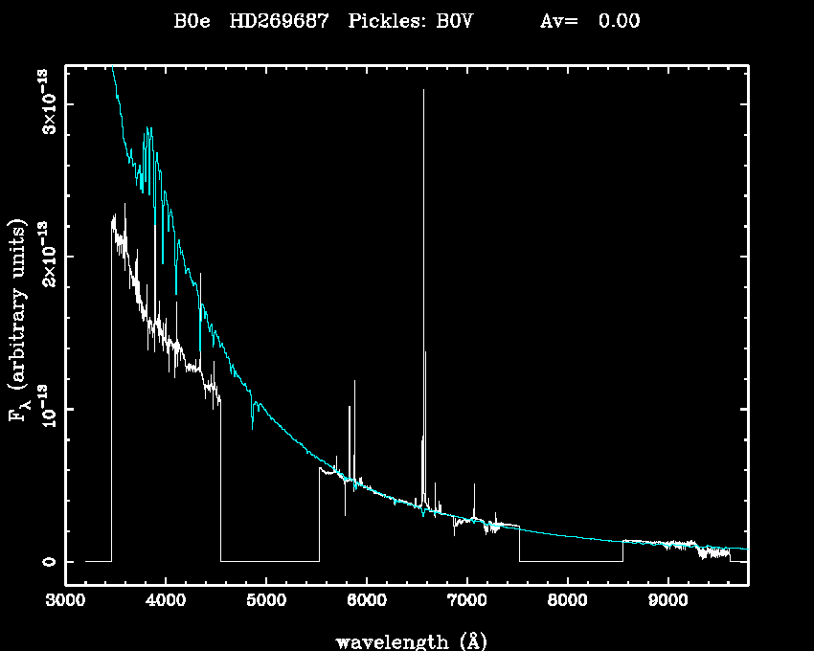Screen dimensions: 814x651
Task: Click the 9000 x-axis tick label
Action: pos(667,602)
